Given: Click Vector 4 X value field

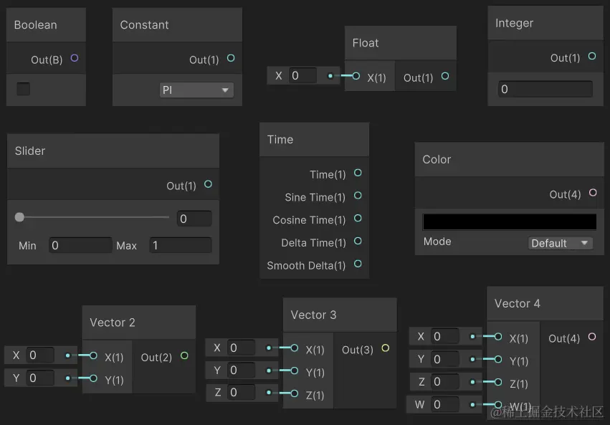Looking at the screenshot, I should 445,336.
